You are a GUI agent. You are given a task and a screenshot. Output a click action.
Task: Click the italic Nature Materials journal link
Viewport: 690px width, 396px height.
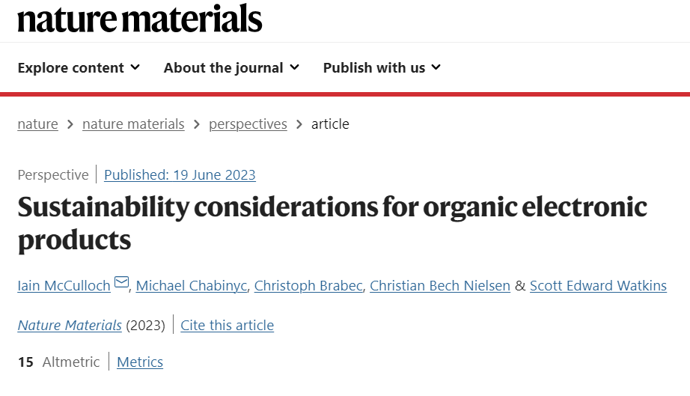[70, 325]
